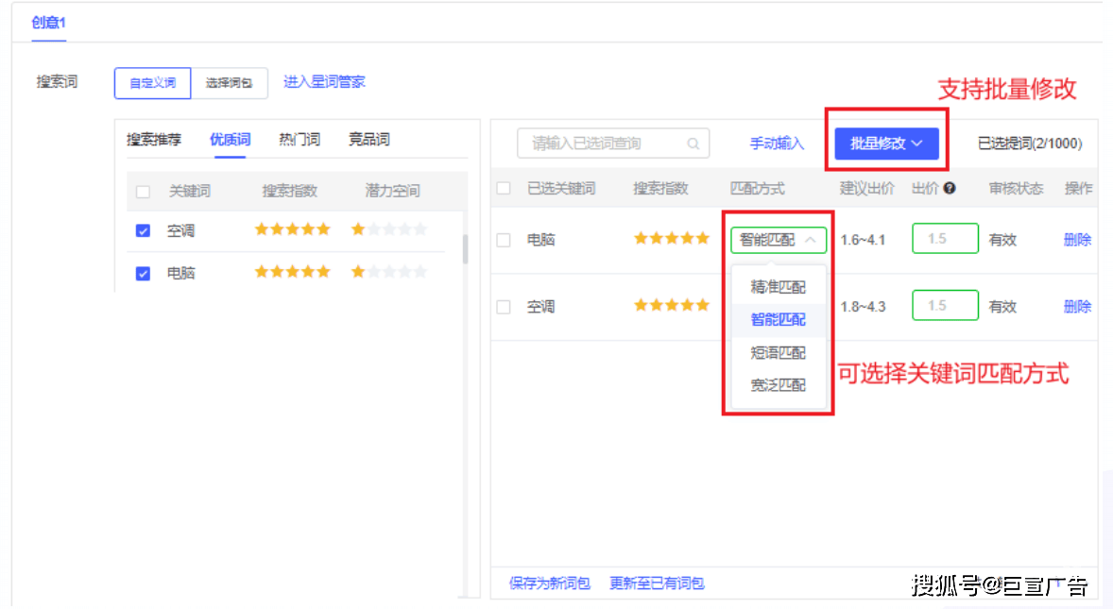Select all rows via the 已选关键词 header checkbox
Image resolution: width=1113 pixels, height=609 pixels.
(503, 188)
